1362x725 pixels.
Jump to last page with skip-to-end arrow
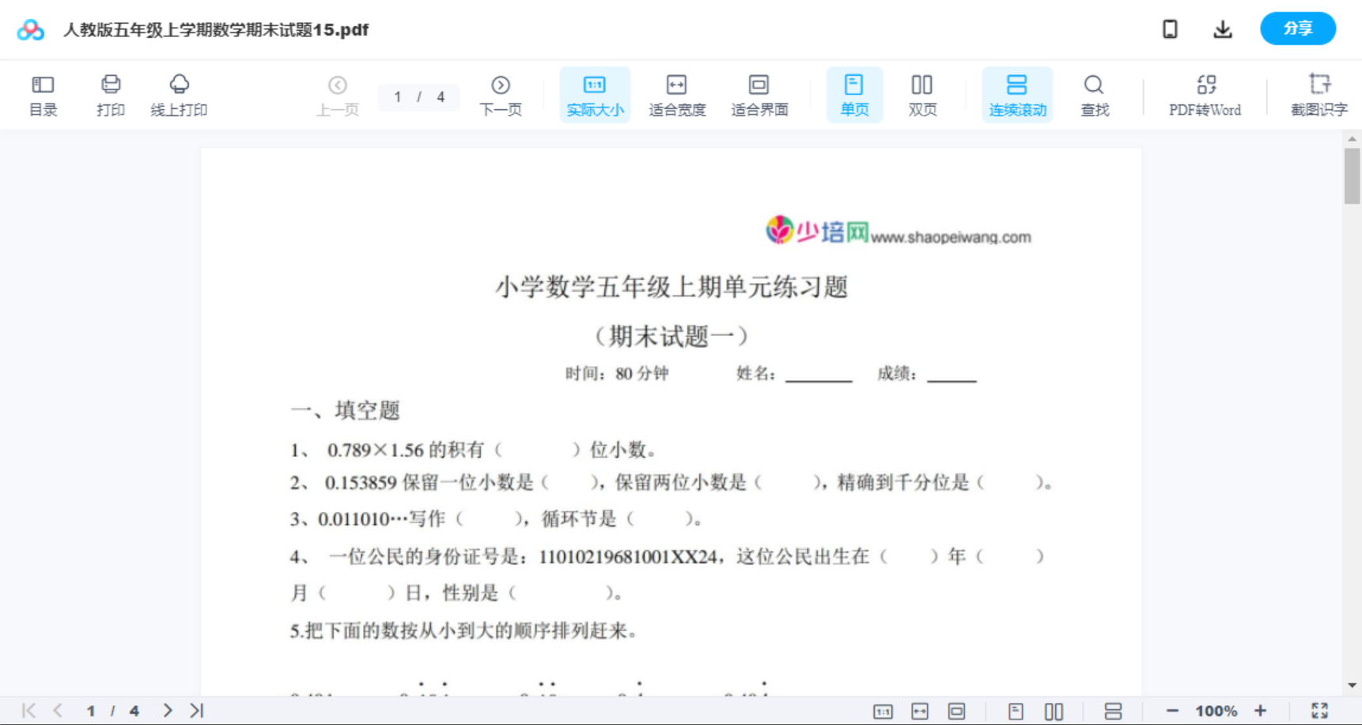(195, 710)
